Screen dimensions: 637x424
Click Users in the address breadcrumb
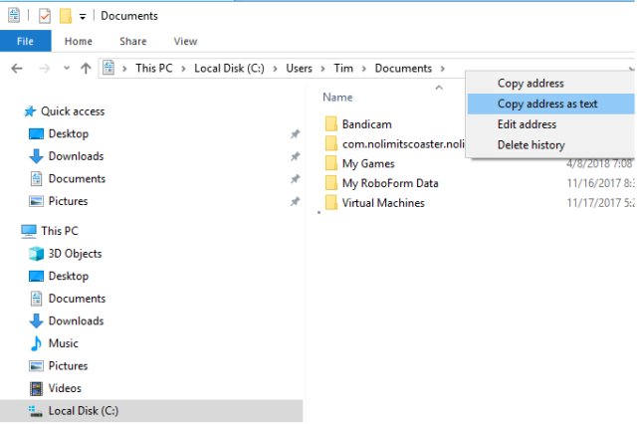299,68
